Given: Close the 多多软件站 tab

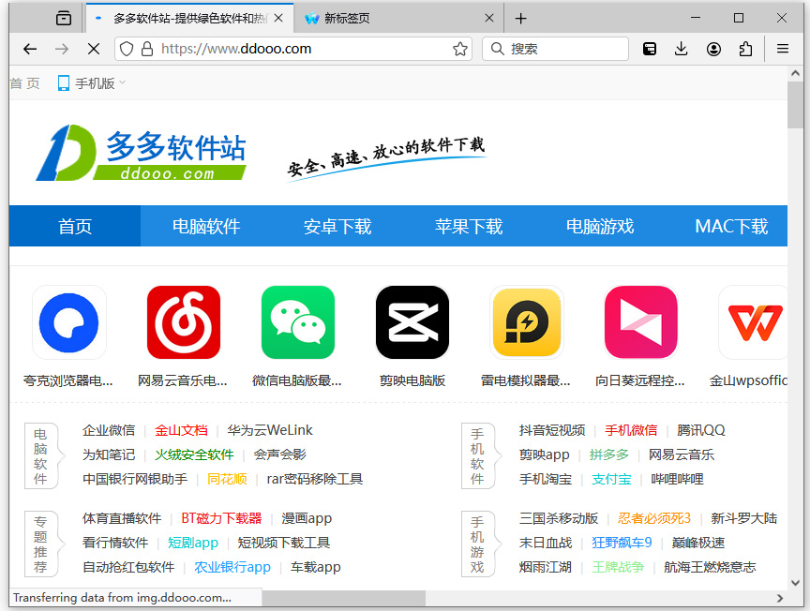Looking at the screenshot, I should (278, 18).
